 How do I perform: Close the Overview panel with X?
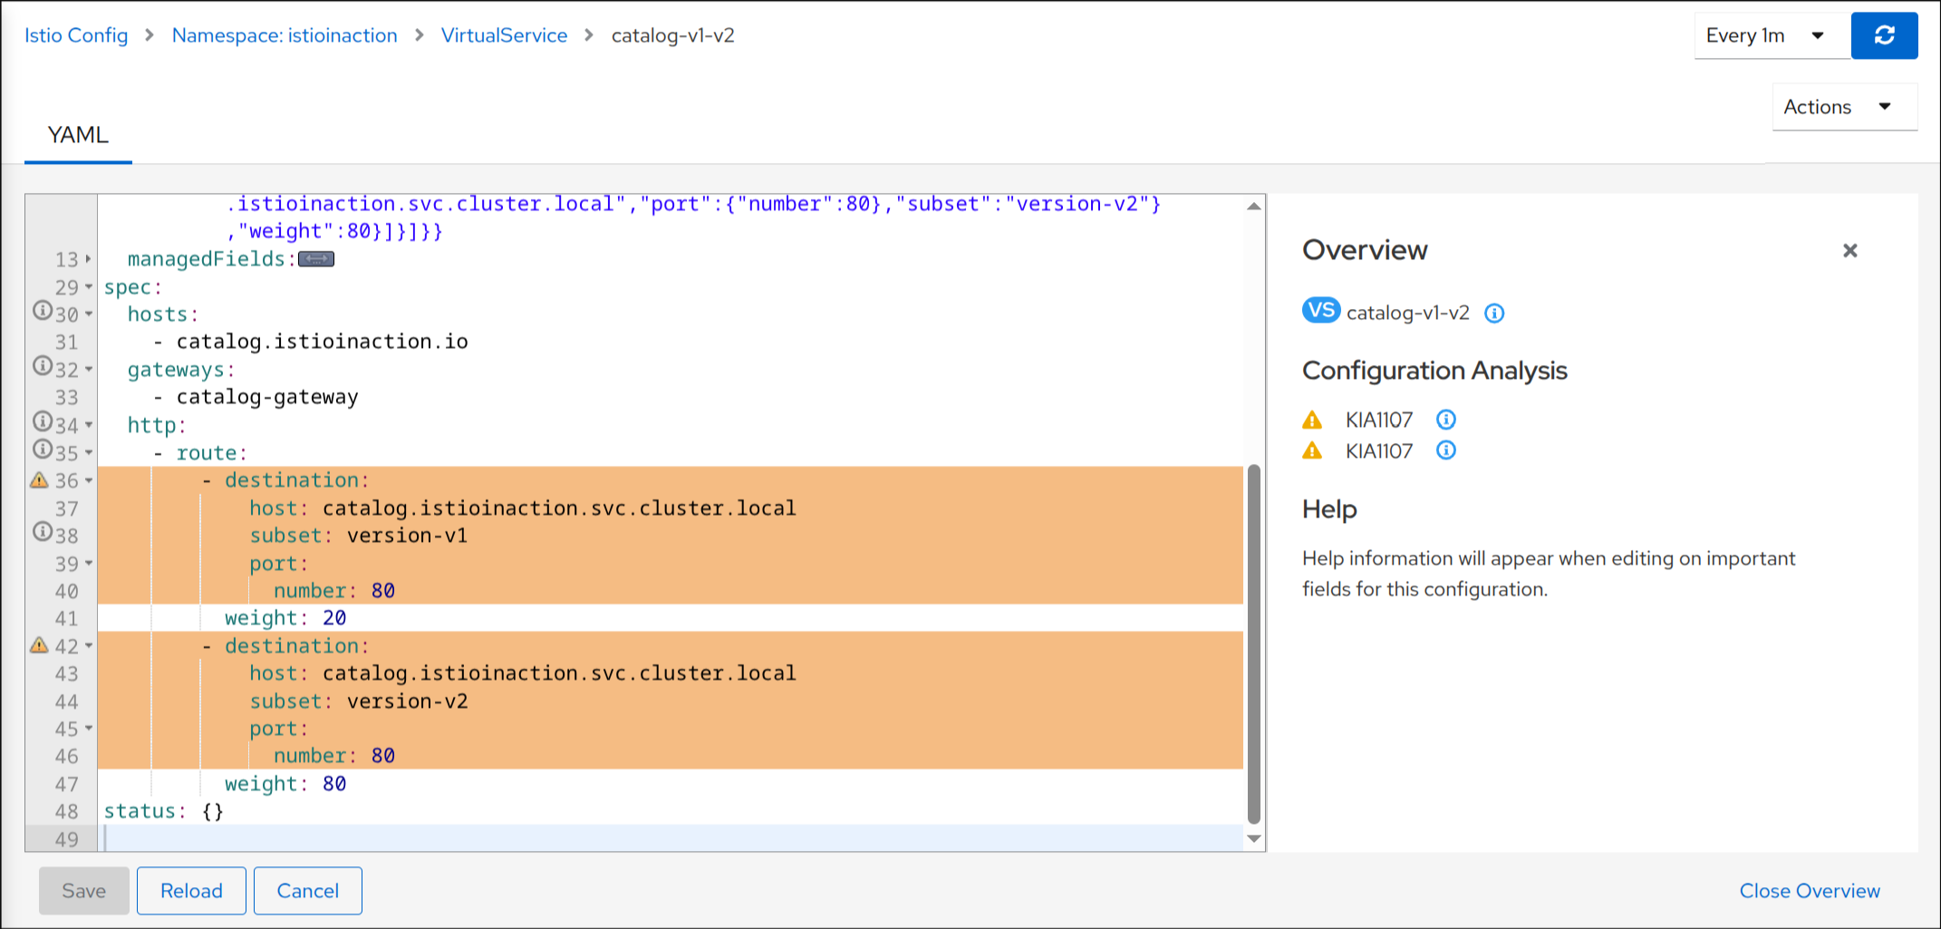coord(1850,250)
